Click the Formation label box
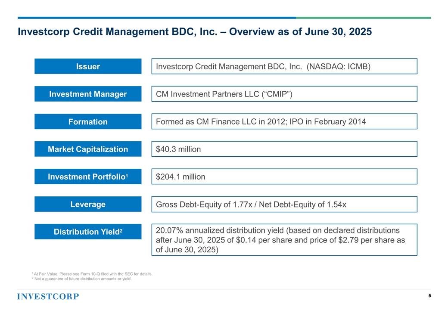 pos(88,121)
